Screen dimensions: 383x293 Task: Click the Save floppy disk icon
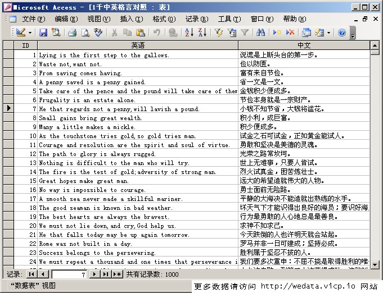[x=43, y=33]
